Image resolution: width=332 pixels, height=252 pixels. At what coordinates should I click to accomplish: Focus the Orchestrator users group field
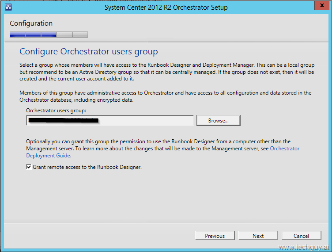click(x=110, y=120)
